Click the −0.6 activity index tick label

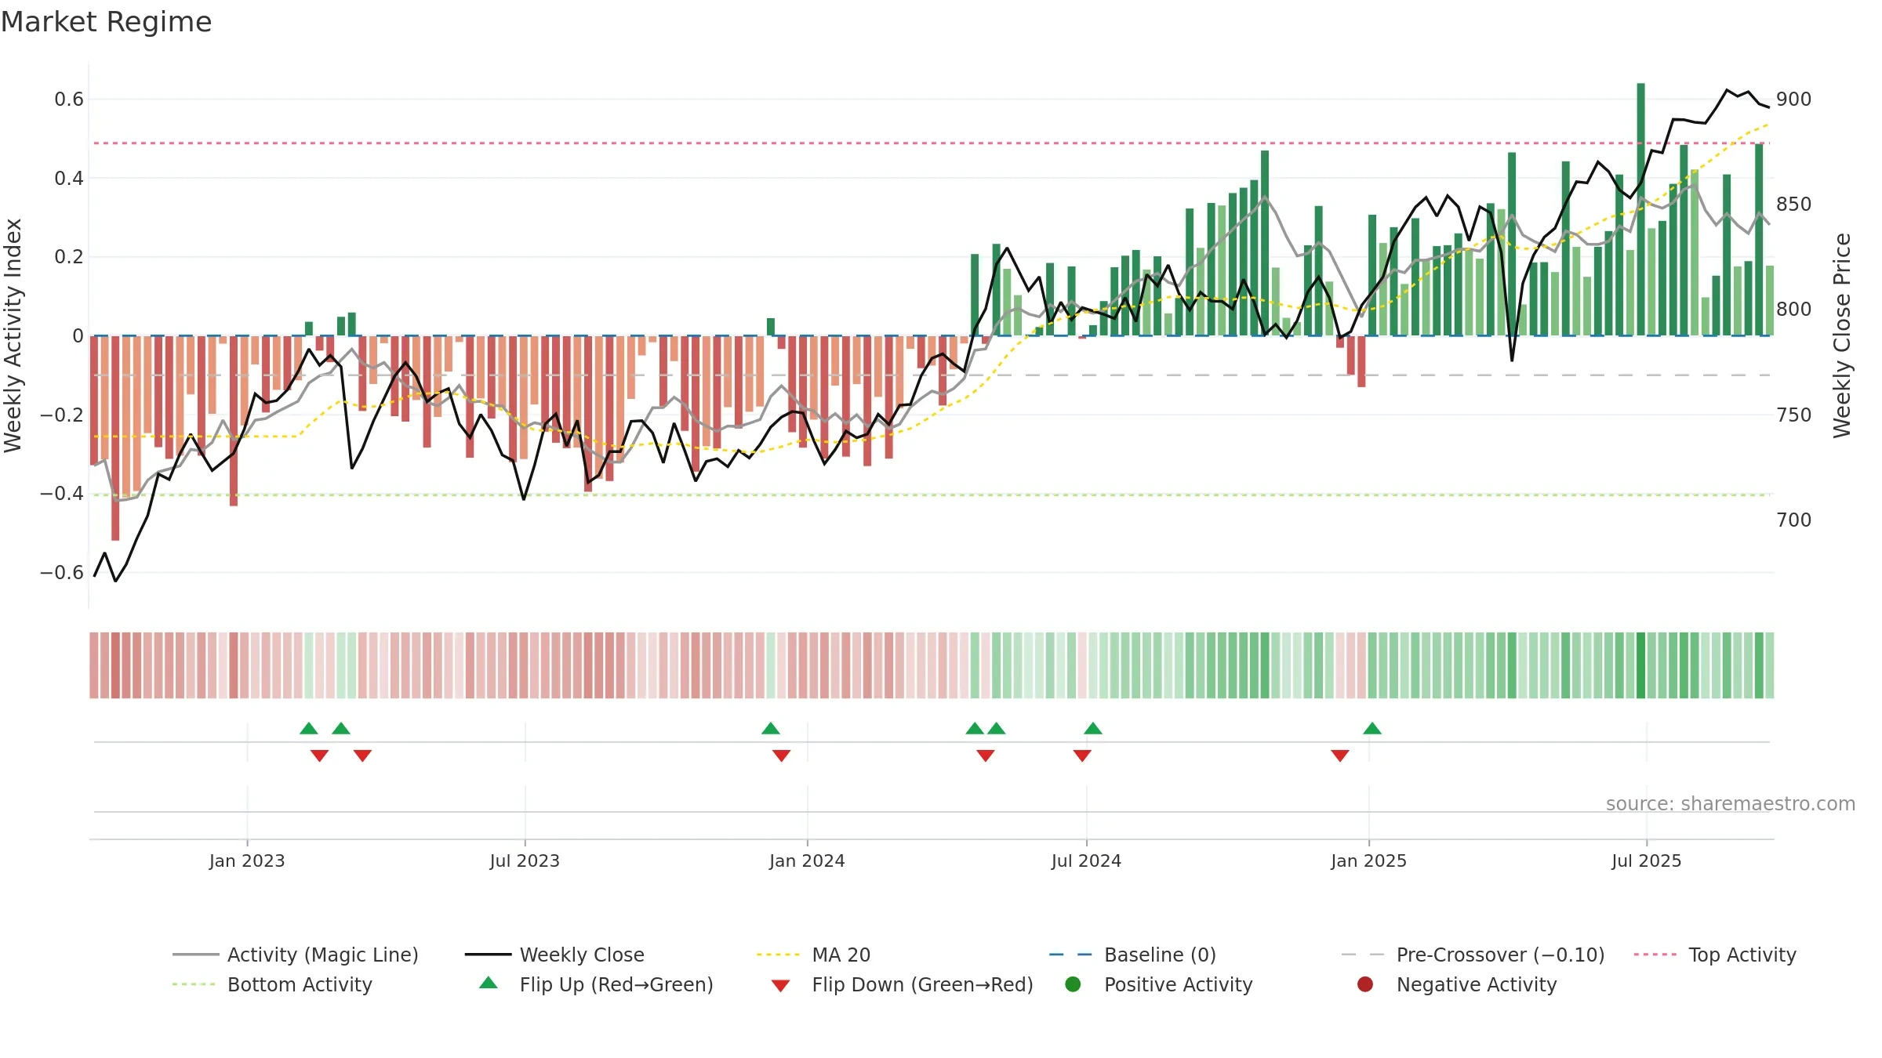coord(62,573)
